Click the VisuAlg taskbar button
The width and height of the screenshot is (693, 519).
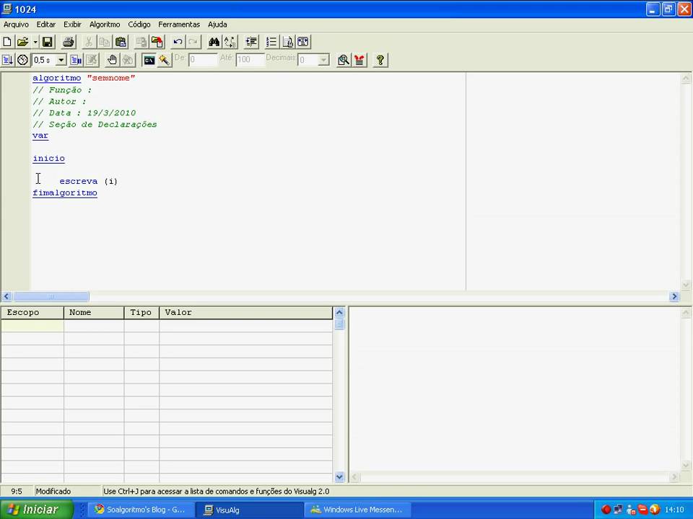click(x=250, y=510)
